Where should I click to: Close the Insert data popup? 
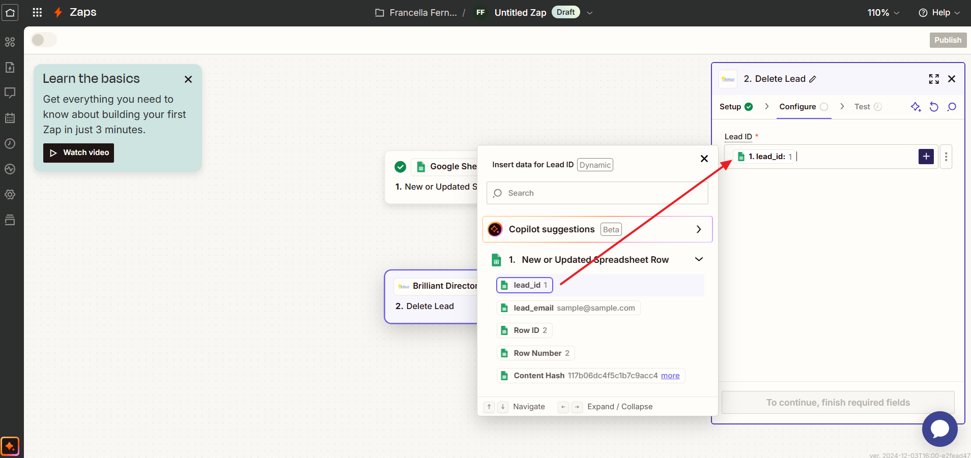(704, 159)
